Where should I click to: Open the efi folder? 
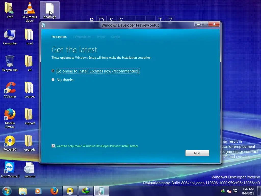click(x=30, y=63)
